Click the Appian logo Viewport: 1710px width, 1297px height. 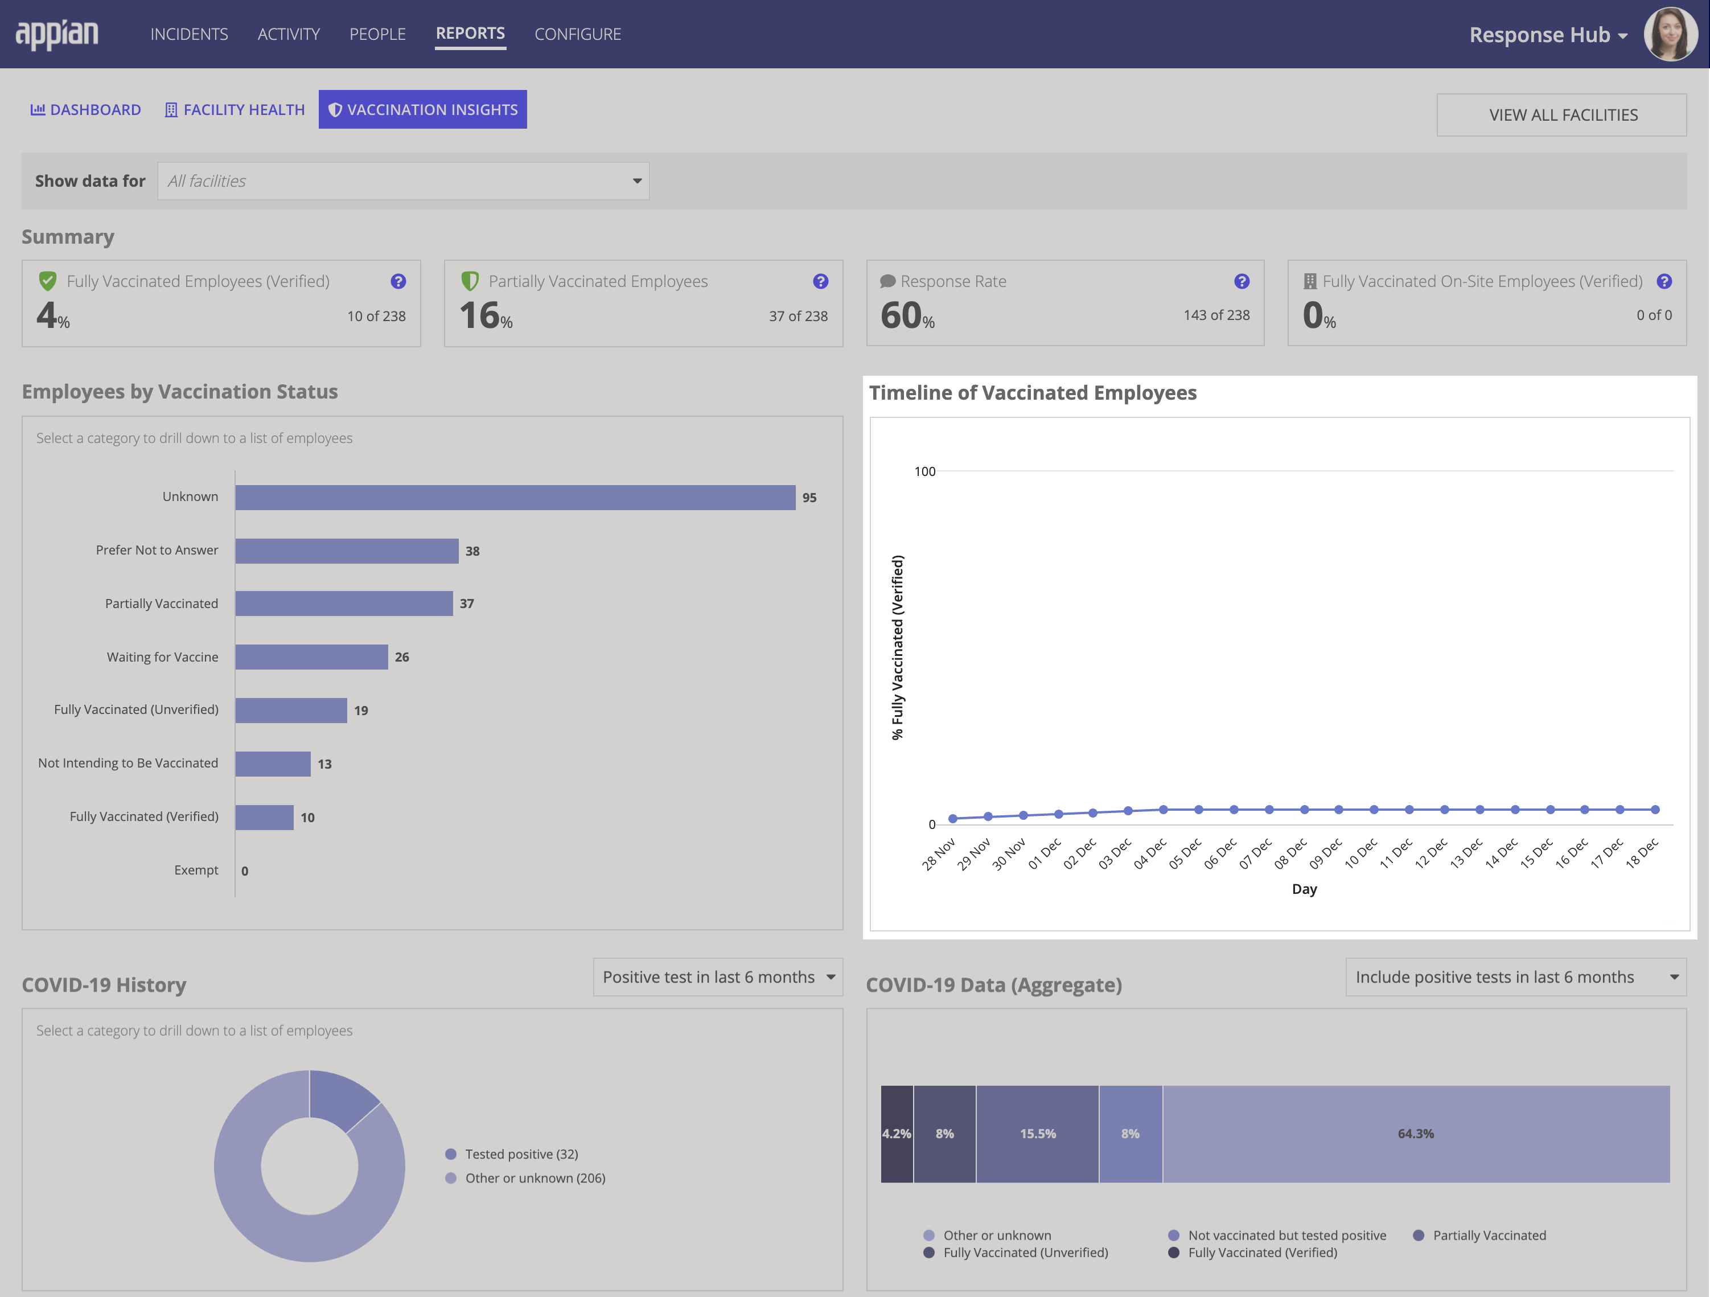[x=57, y=34]
